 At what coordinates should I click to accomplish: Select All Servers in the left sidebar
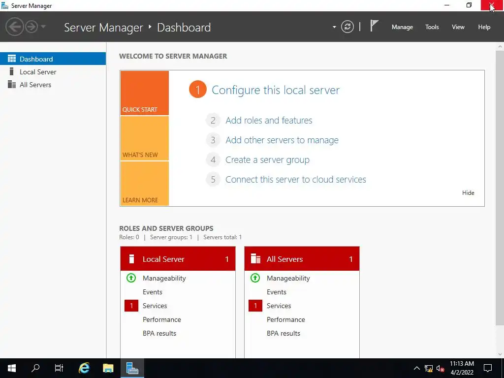coord(53,85)
